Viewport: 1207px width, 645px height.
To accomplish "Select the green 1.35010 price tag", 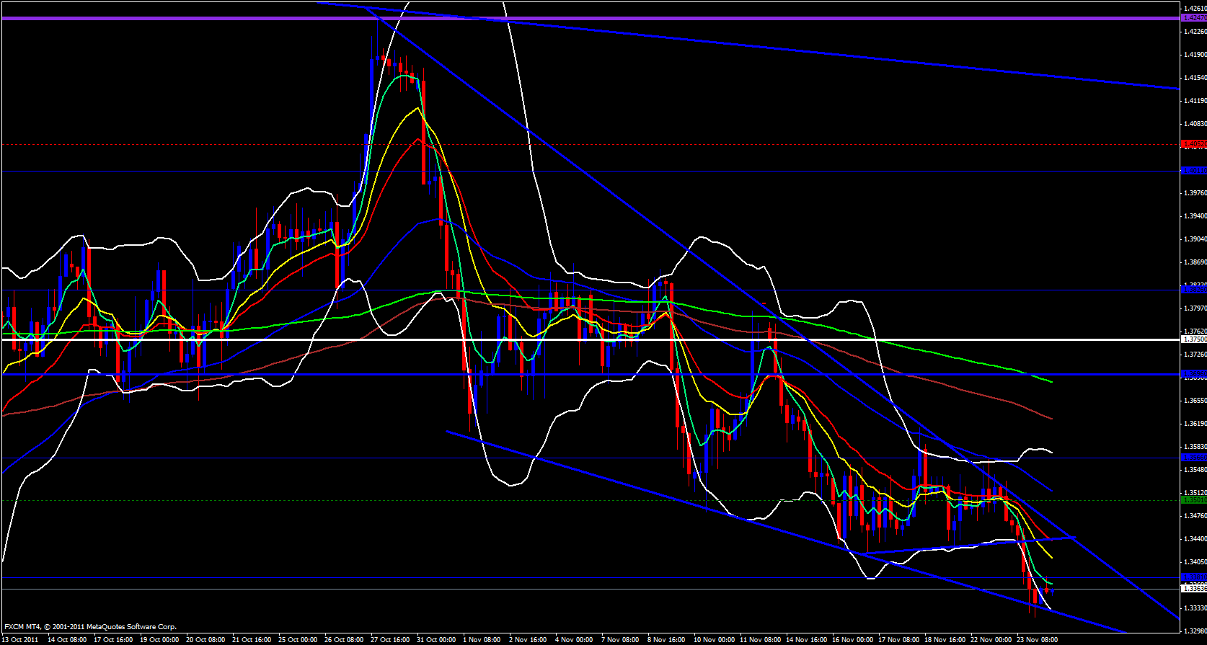I will (1194, 499).
